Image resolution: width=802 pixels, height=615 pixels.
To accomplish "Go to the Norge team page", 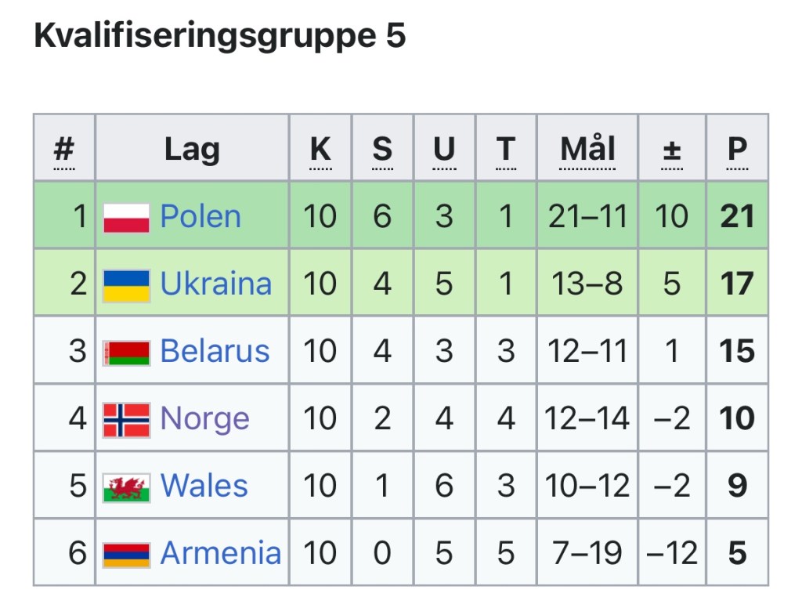I will 204,419.
